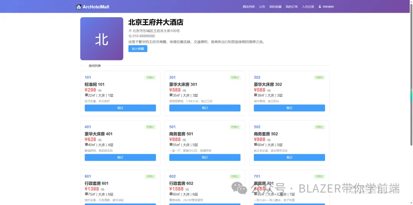Open the 公告 navigation item

coord(262,7)
